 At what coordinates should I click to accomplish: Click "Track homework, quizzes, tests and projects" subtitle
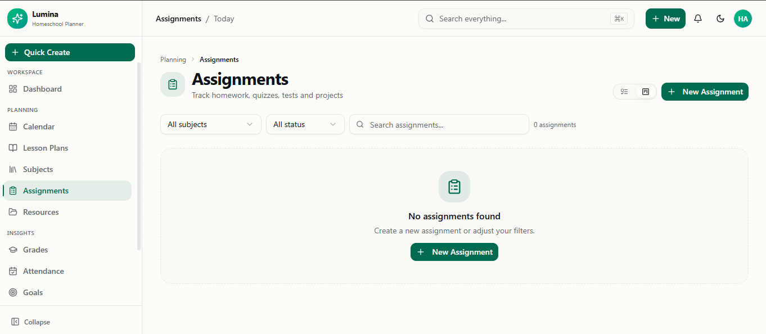(268, 95)
